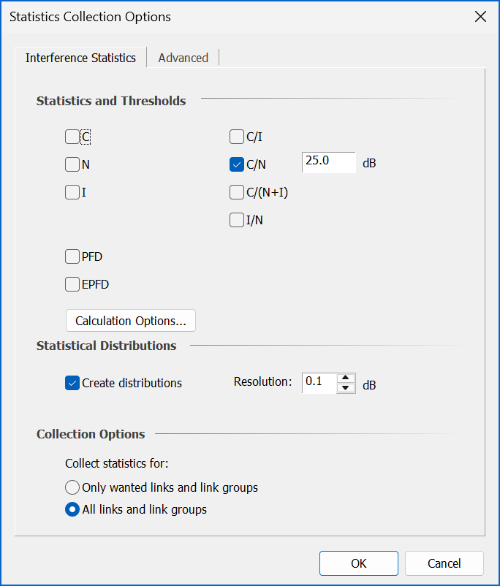The height and width of the screenshot is (586, 500).
Task: Enable the C/I statistic checkbox
Action: coord(237,137)
